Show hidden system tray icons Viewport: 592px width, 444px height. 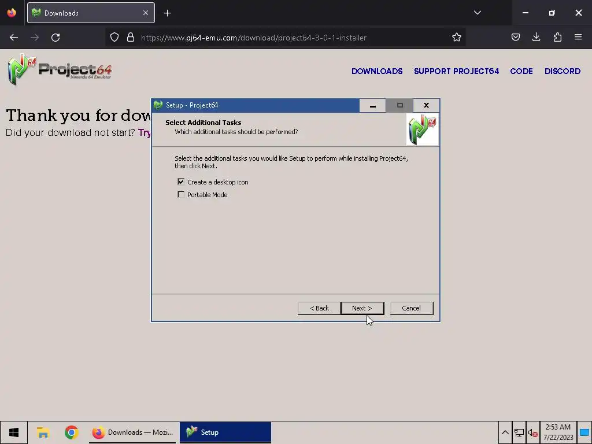click(x=505, y=432)
